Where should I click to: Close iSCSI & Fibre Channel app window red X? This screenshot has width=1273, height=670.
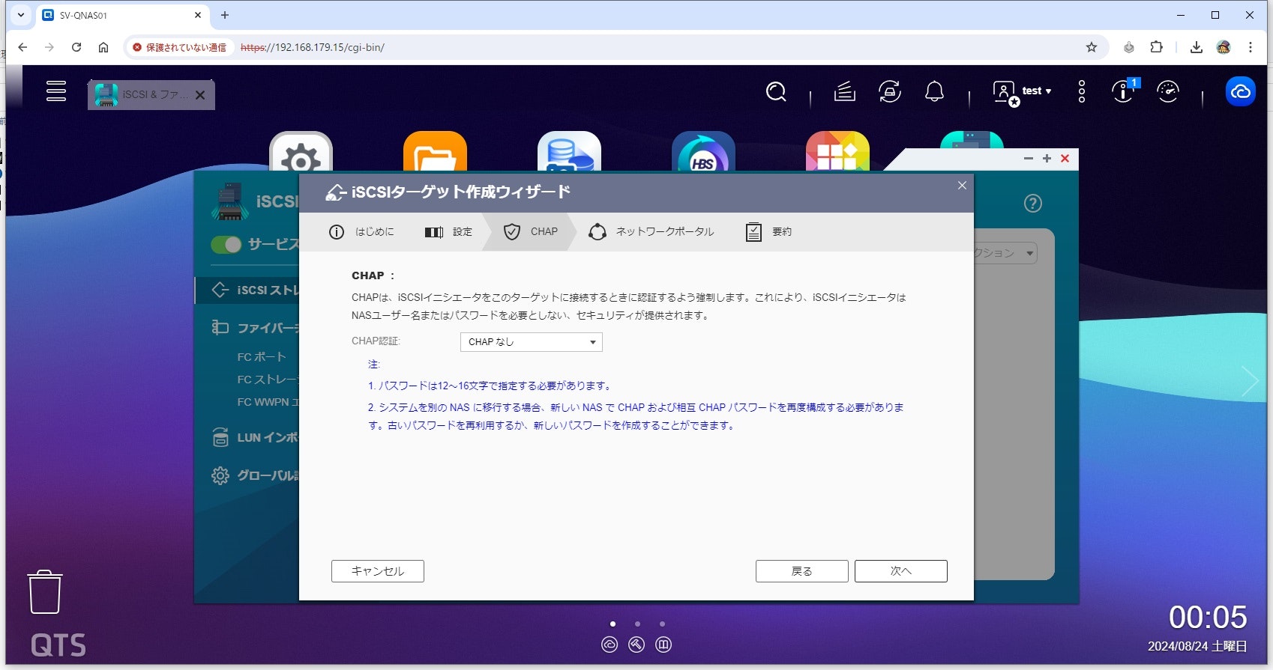pyautogui.click(x=1065, y=158)
